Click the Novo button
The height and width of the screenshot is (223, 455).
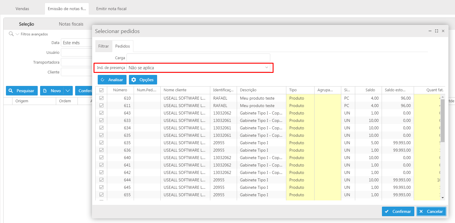point(52,91)
